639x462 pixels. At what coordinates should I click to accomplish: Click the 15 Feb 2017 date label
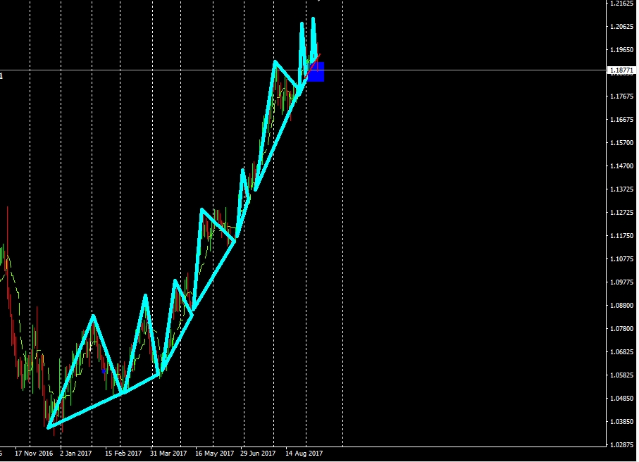pyautogui.click(x=123, y=453)
